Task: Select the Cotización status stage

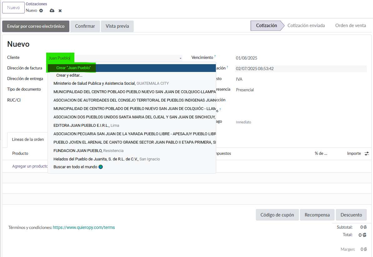Action: point(266,26)
